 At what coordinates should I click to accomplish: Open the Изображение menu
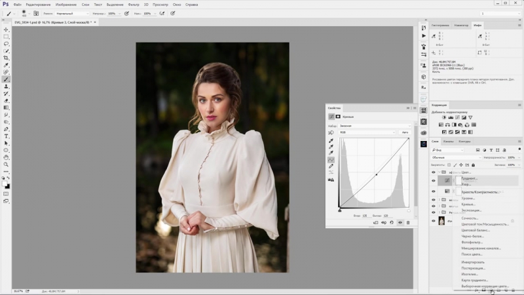point(66,5)
